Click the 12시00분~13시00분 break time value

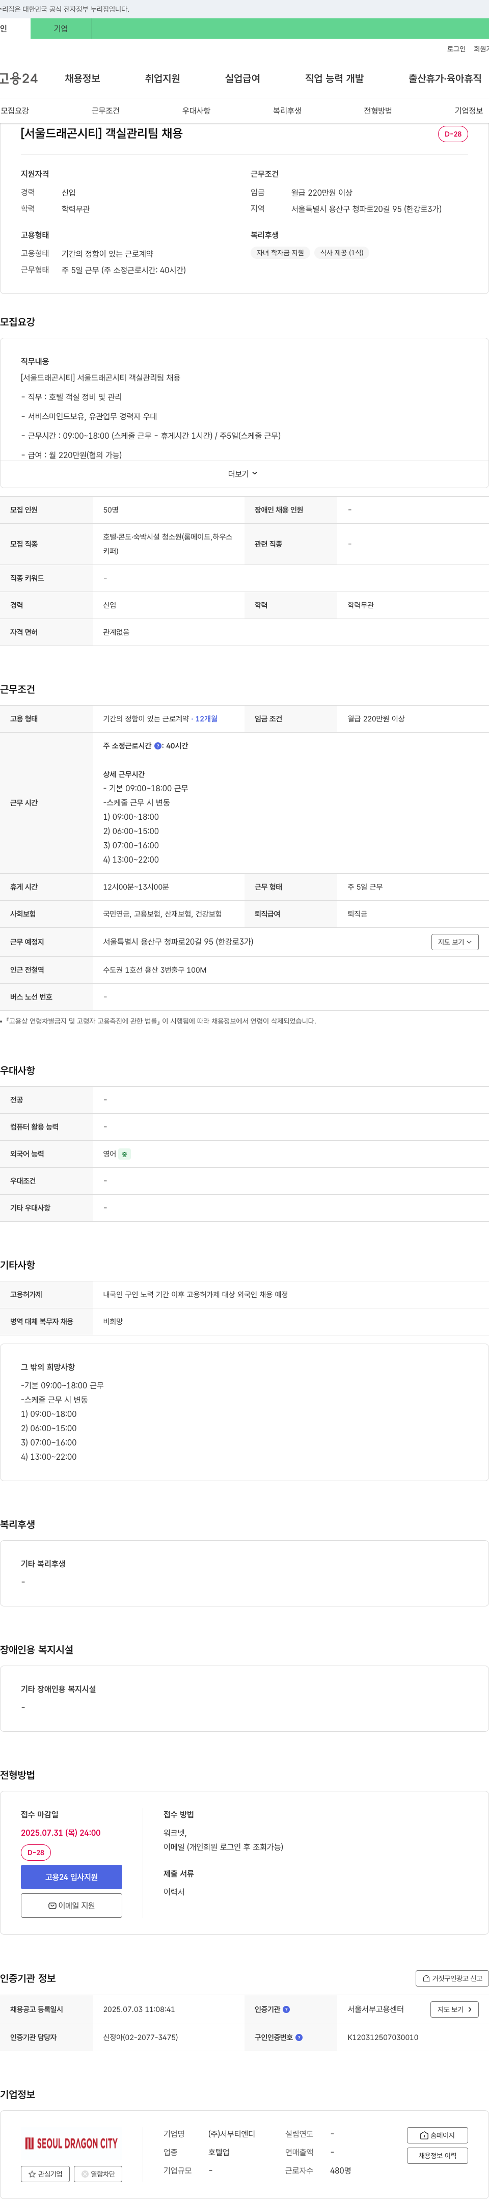coord(135,887)
